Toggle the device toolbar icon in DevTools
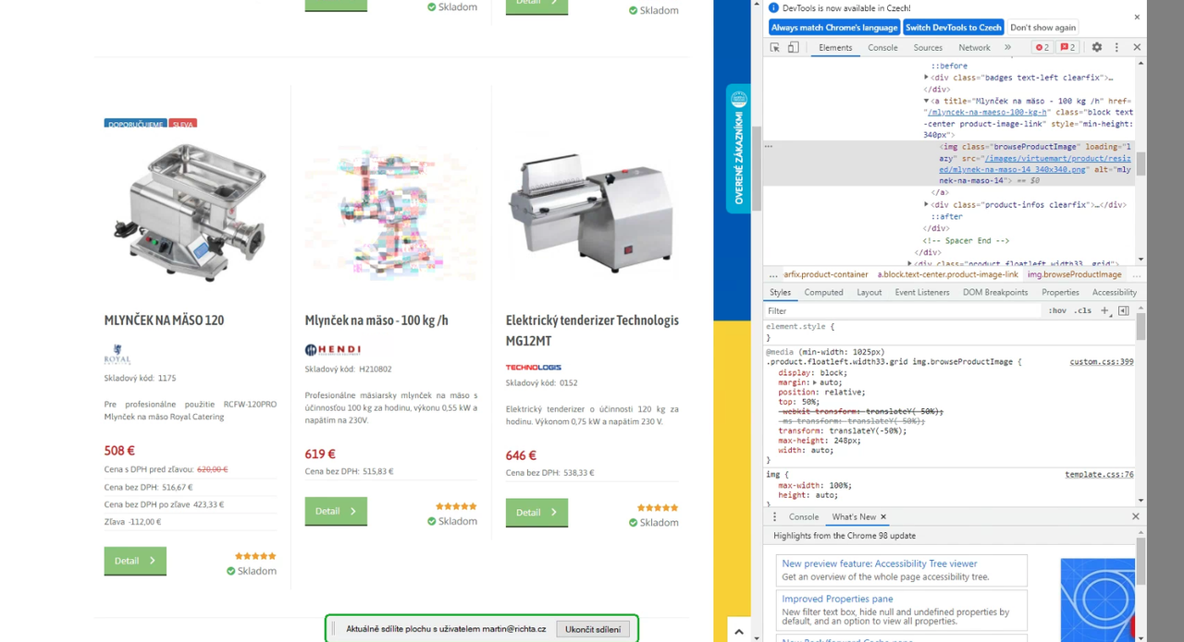Viewport: 1184px width, 642px height. [x=793, y=47]
